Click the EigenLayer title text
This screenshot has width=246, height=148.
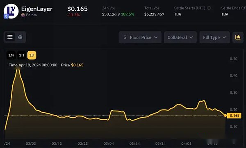(x=37, y=9)
